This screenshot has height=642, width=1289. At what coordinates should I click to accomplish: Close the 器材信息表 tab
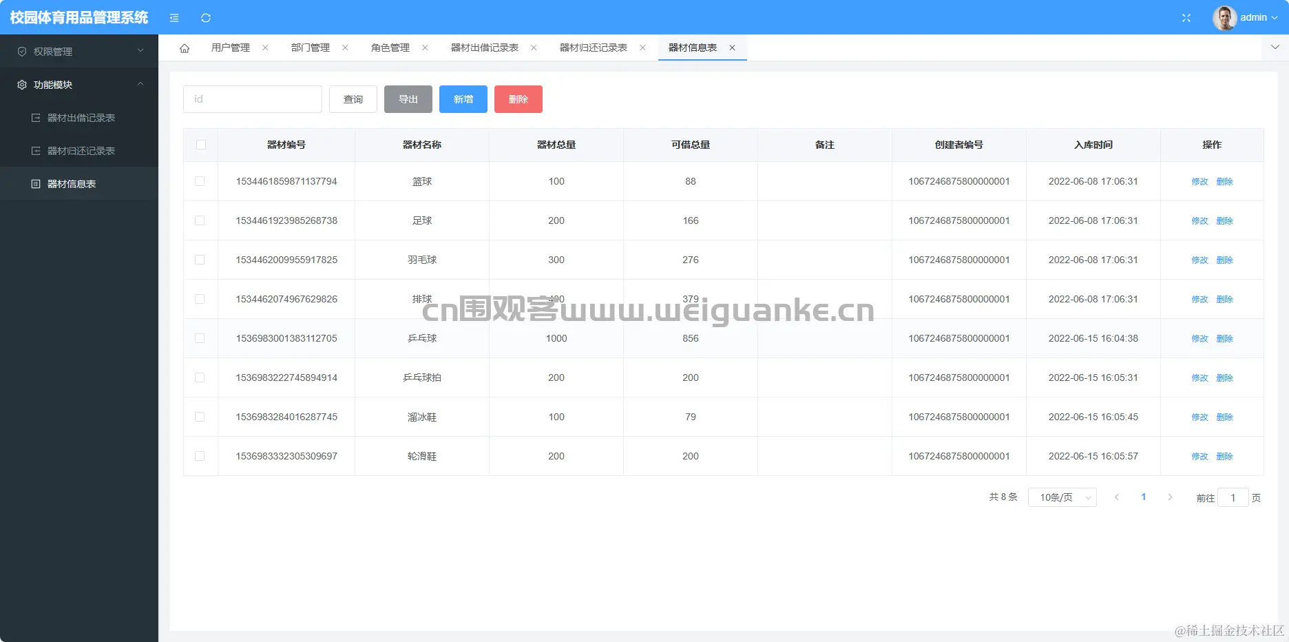click(x=732, y=48)
